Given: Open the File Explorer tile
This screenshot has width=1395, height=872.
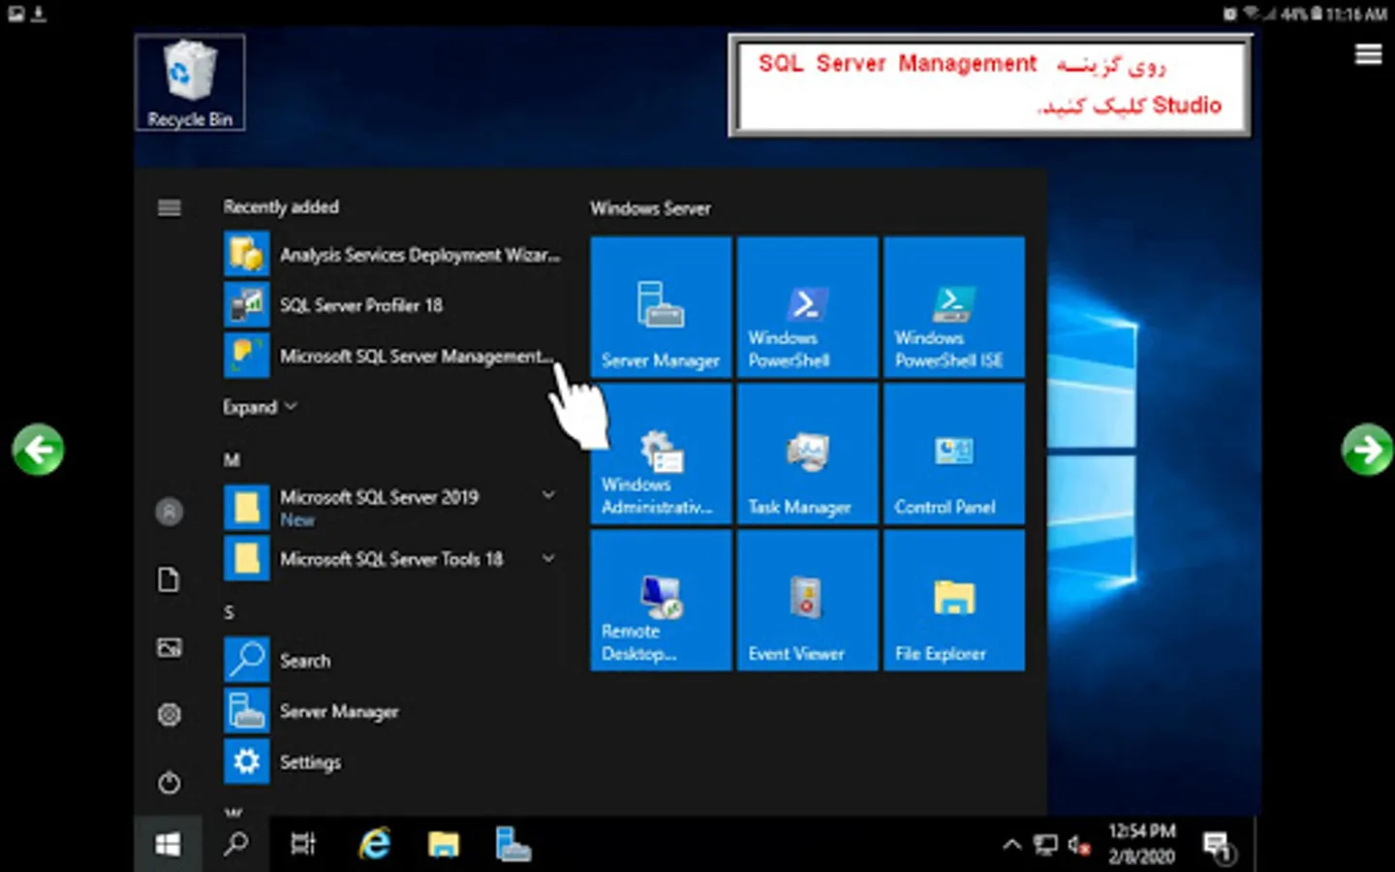Looking at the screenshot, I should coord(953,600).
